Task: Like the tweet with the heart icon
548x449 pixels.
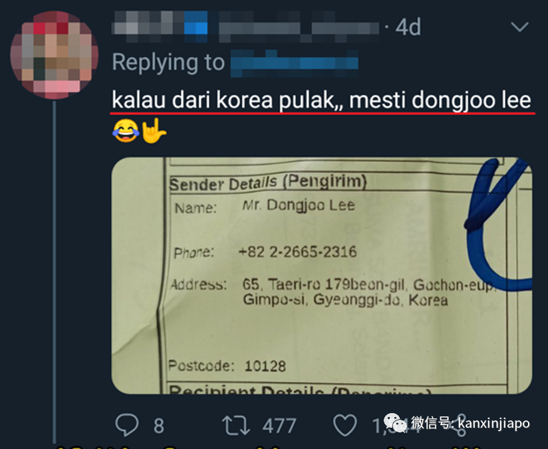Action: 345,425
